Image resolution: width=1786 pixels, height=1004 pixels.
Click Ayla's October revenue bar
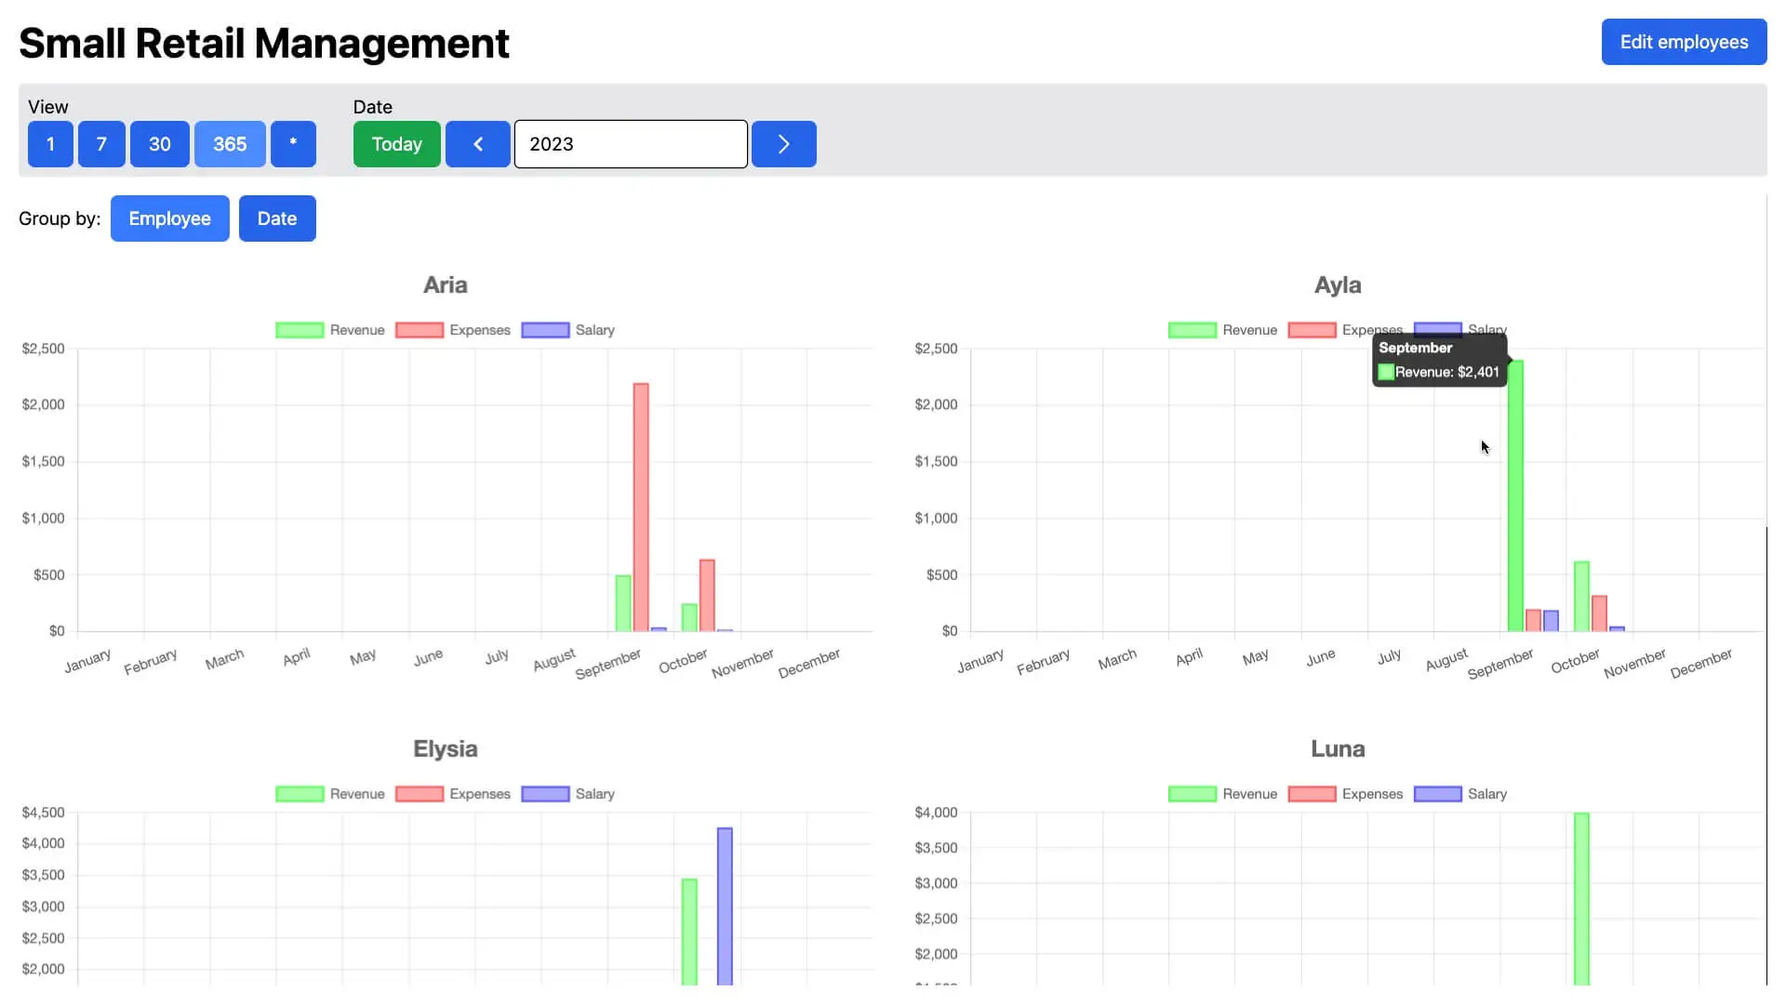[1580, 596]
